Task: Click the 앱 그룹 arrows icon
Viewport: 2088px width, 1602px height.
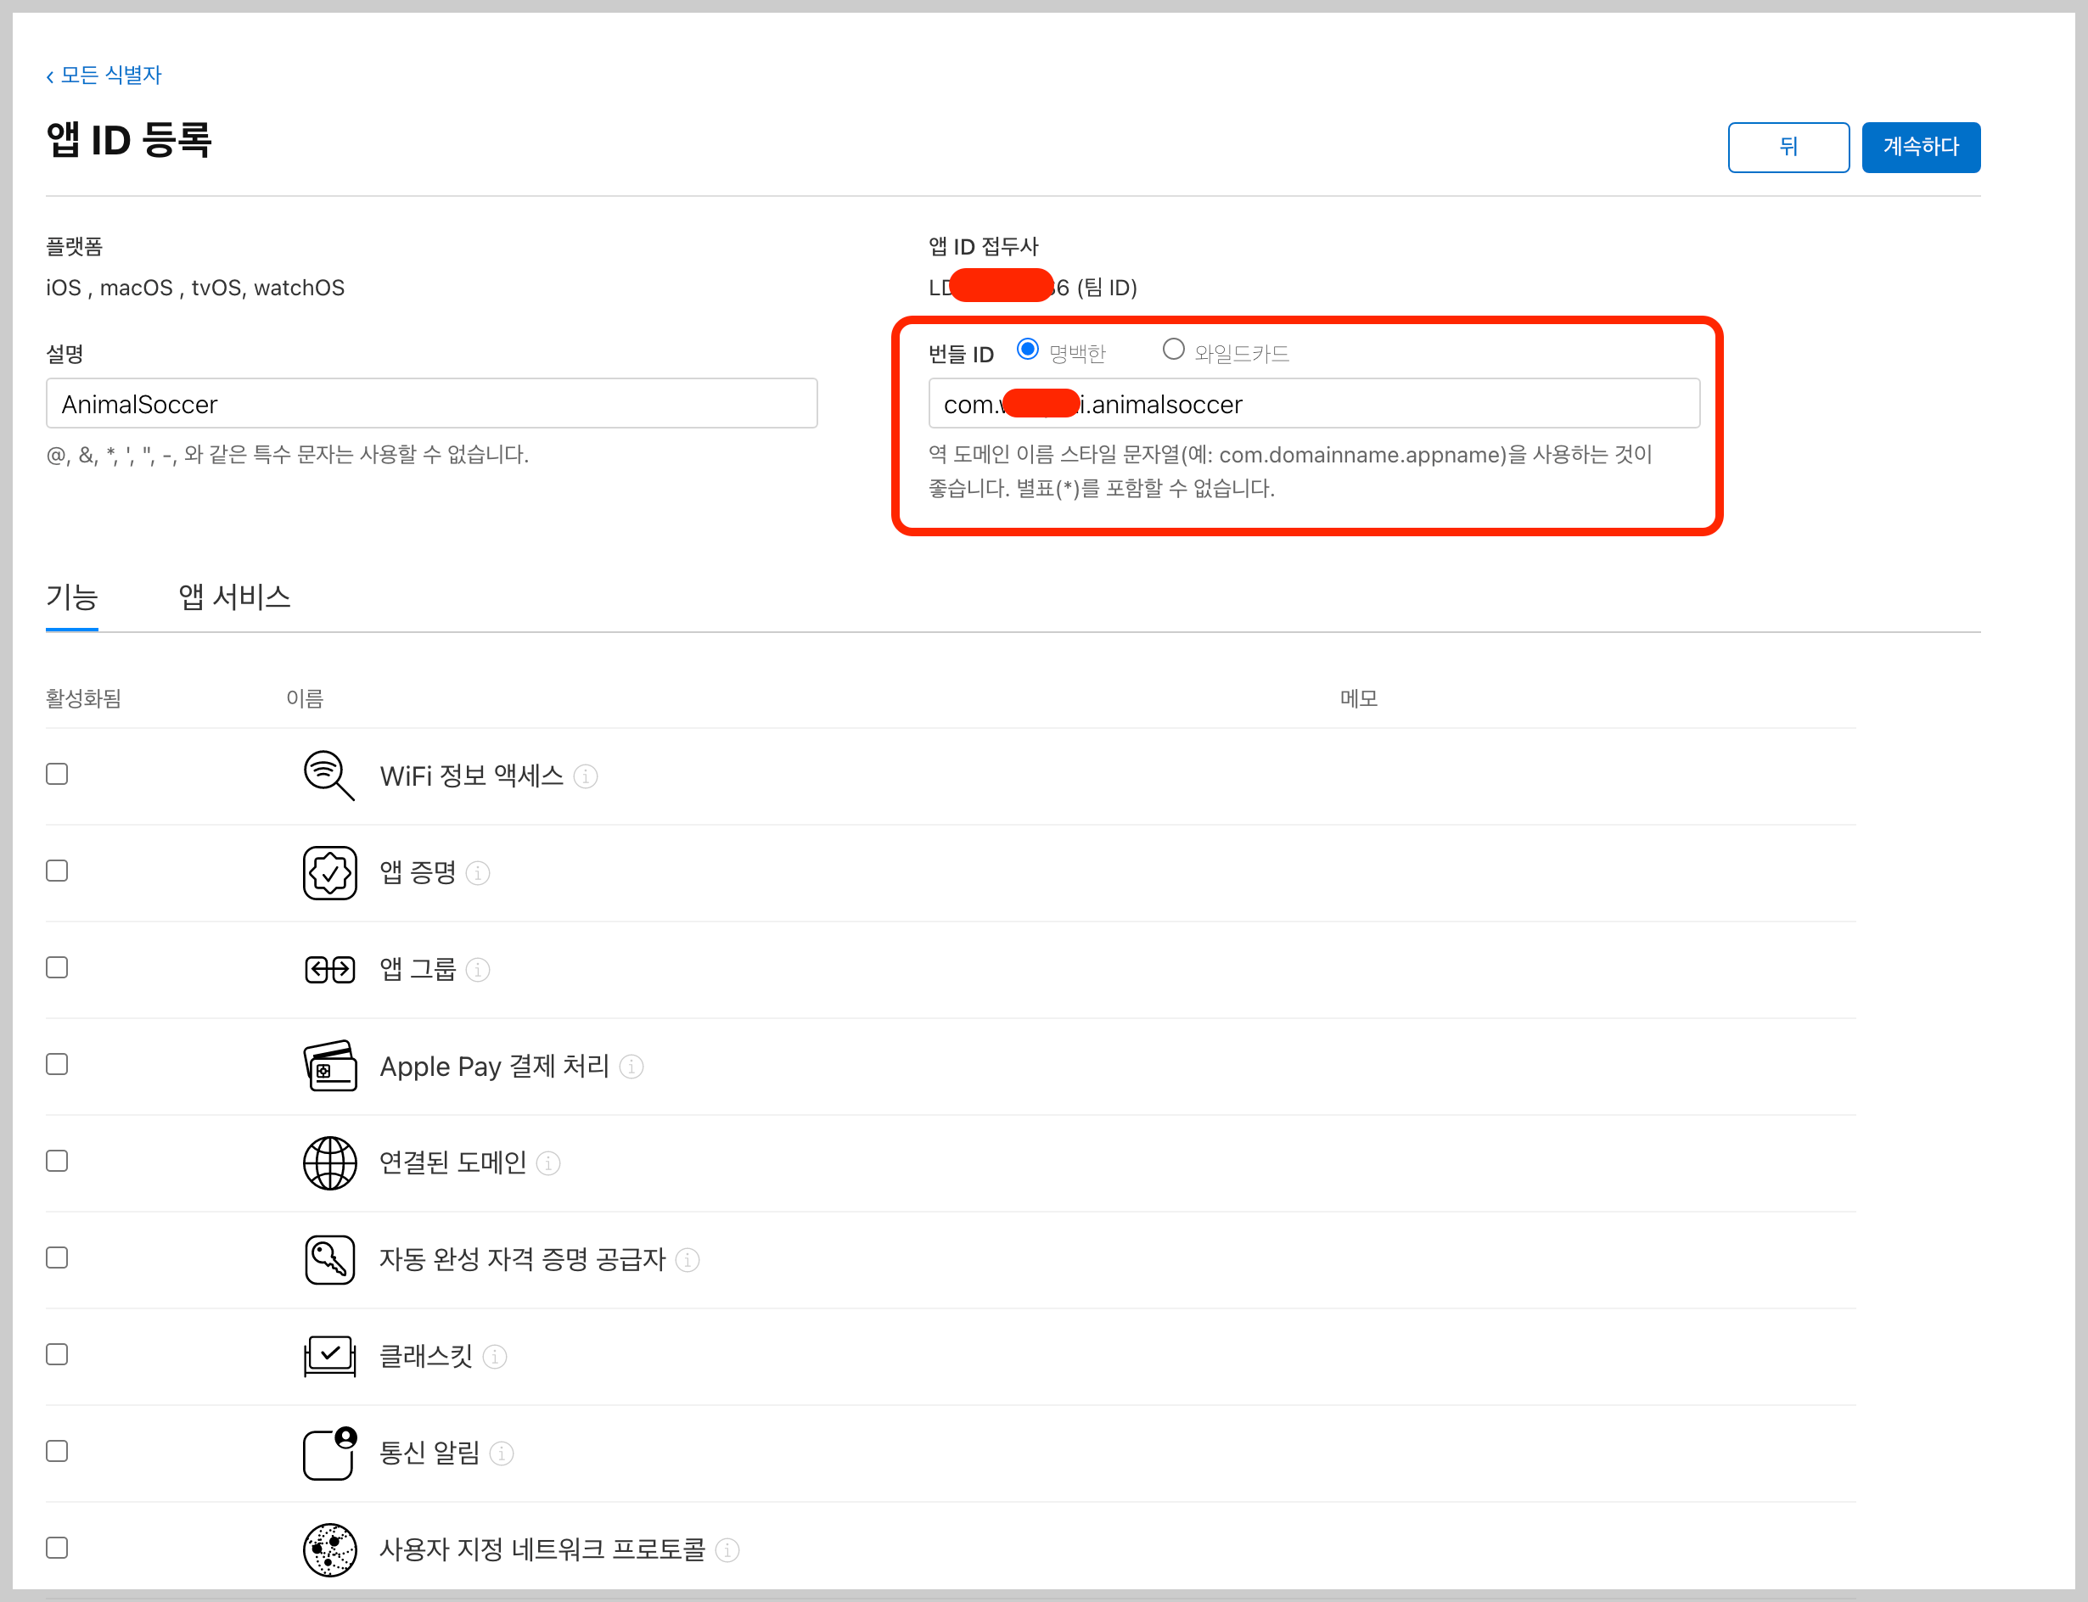Action: (330, 970)
